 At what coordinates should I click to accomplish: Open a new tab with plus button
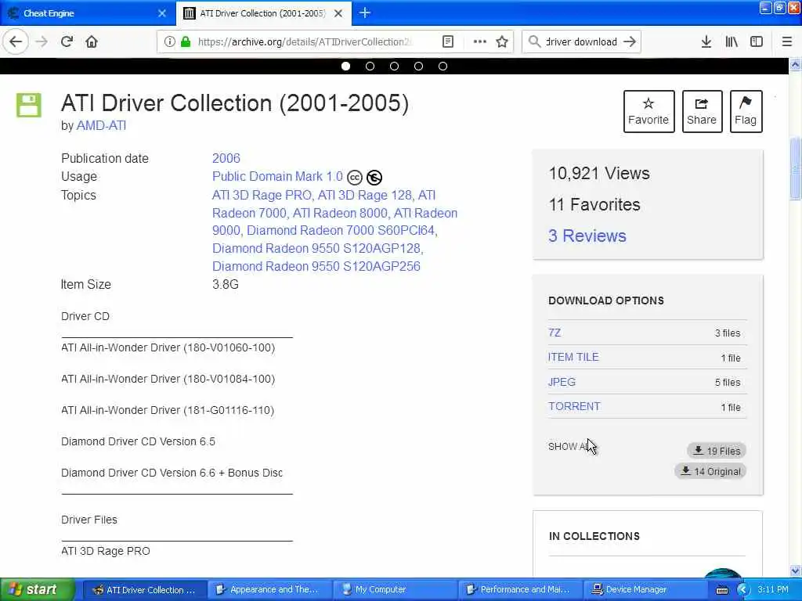(x=365, y=13)
